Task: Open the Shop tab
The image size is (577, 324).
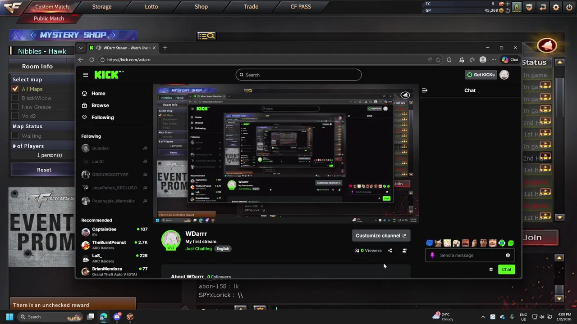Action: (x=201, y=7)
